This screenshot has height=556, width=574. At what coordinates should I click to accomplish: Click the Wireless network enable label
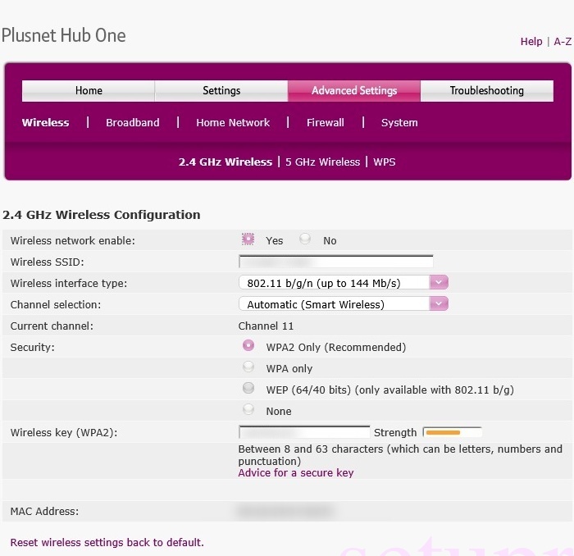click(x=72, y=240)
